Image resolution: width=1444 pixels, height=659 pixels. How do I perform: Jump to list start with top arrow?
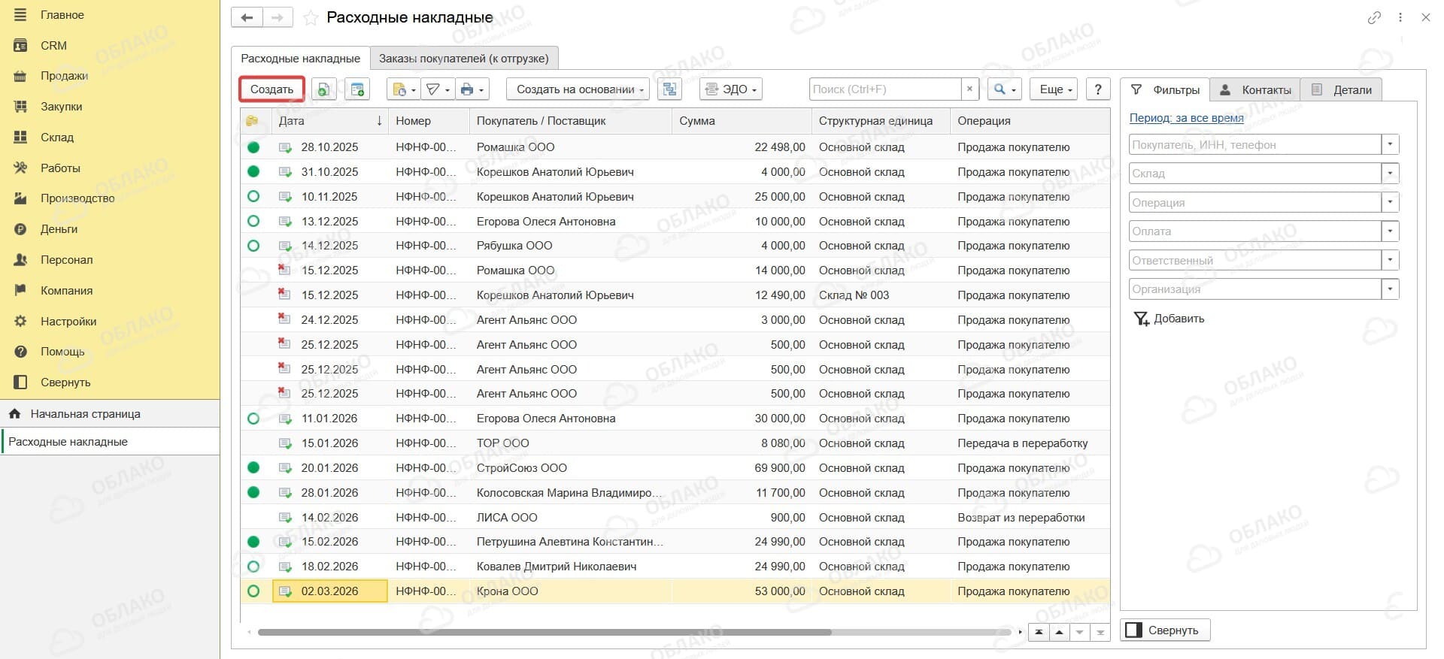pos(1039,633)
